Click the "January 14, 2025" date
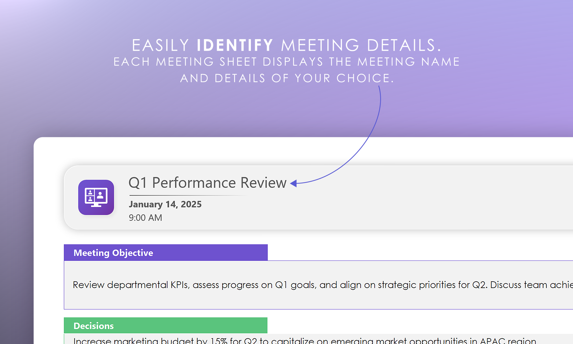Image resolution: width=573 pixels, height=344 pixels. (x=165, y=204)
